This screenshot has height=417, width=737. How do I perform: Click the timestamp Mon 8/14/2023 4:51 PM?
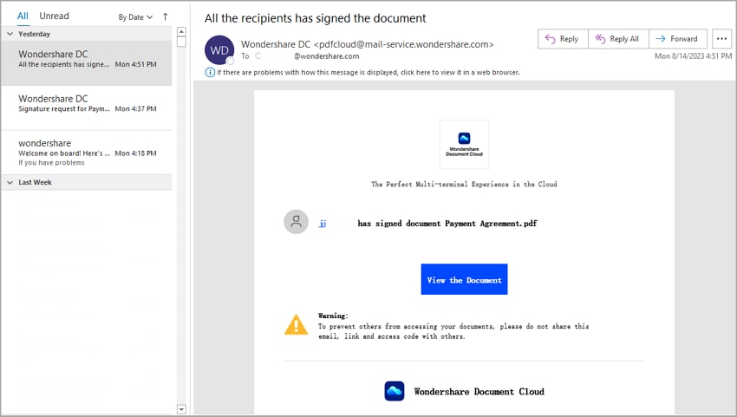coord(694,56)
